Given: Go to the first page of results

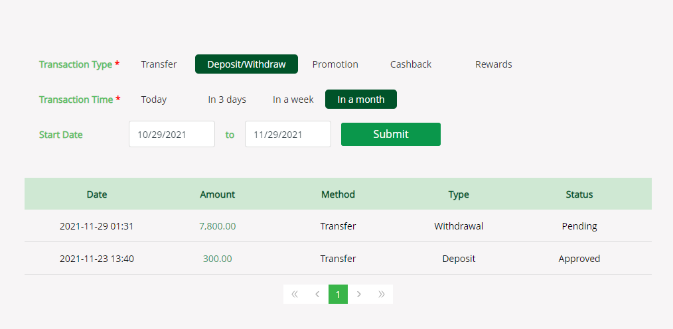Looking at the screenshot, I should [295, 294].
